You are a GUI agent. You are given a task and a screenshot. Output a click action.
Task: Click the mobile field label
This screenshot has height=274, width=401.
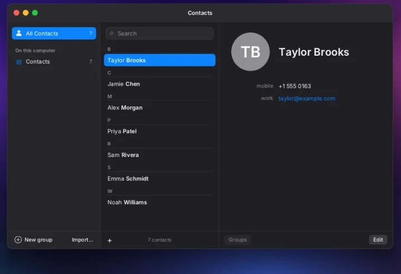(x=265, y=86)
